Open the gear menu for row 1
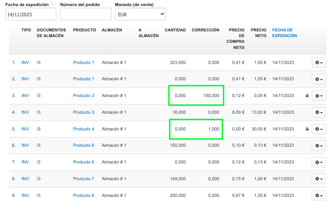Viewport: 328px width, 210px height. 319,62
